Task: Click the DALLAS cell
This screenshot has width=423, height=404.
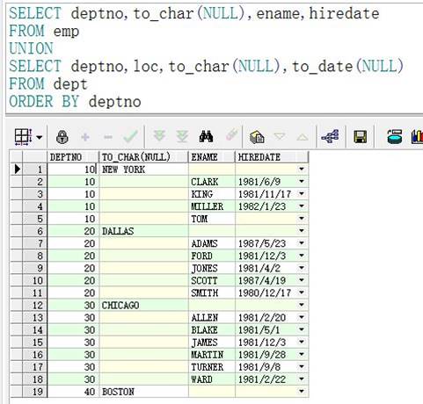Action: [143, 231]
